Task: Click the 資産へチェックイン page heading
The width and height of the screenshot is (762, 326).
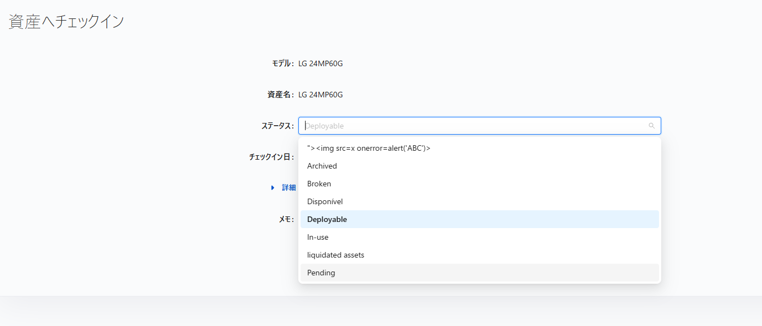Action: tap(66, 22)
